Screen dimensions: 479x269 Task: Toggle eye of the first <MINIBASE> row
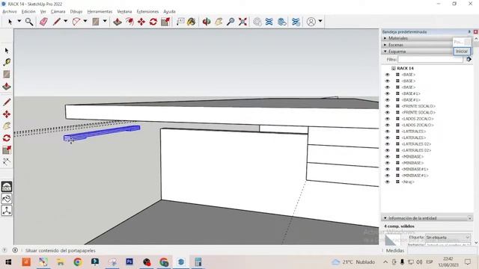(388, 156)
